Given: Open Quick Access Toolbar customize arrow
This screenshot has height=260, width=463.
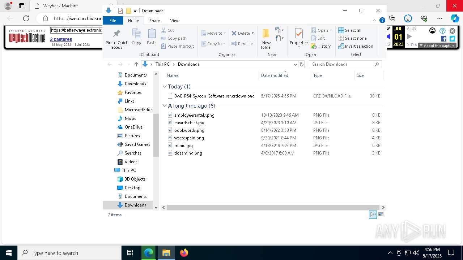Looking at the screenshot, I should [x=135, y=11].
